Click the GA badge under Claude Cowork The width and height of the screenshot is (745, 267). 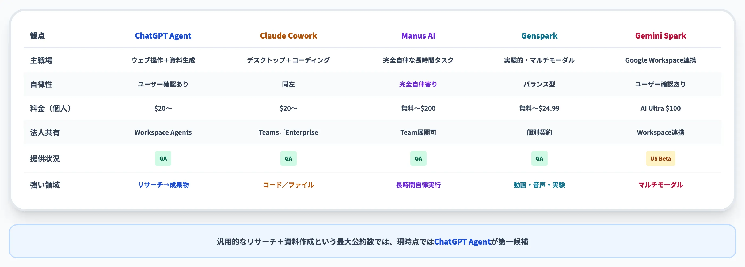click(x=288, y=159)
